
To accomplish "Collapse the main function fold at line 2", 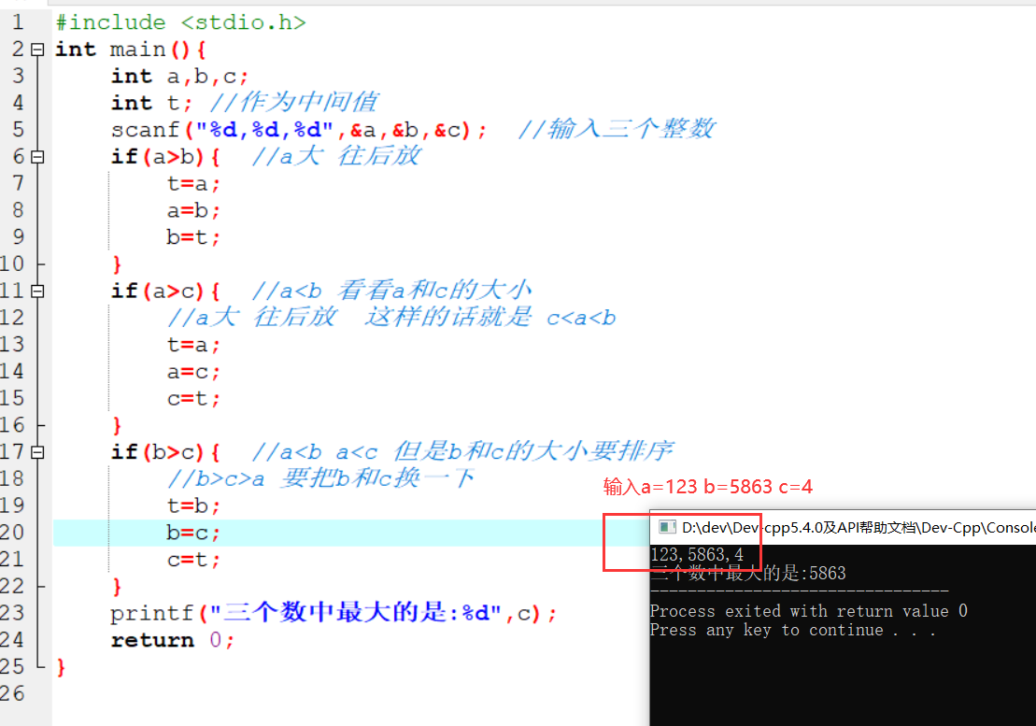I will click(x=37, y=50).
